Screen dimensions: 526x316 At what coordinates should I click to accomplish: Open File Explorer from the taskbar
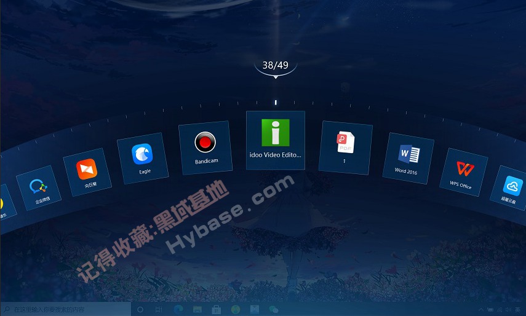pos(197,310)
